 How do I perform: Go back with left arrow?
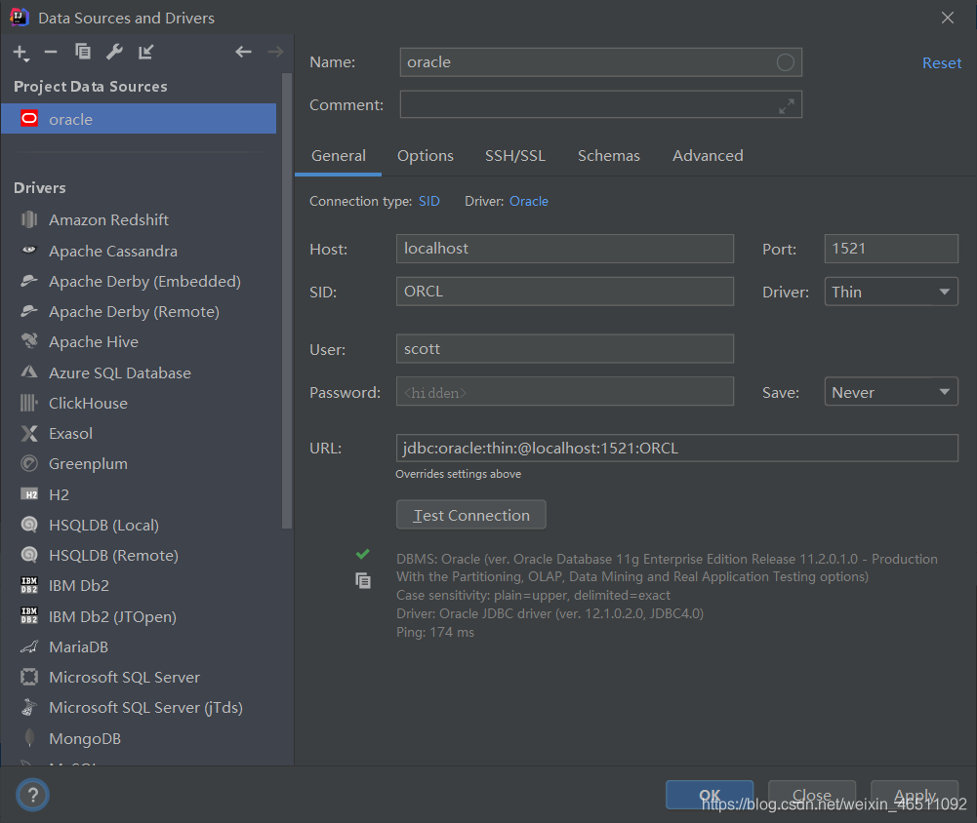click(x=243, y=52)
